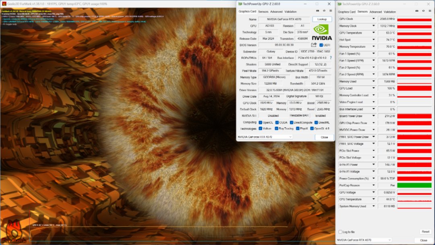The image size is (435, 245).
Task: Click the GPU Load red sensor graph
Action: pos(414,88)
